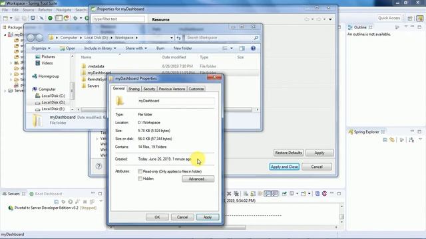Click Quick Access search box
Screen dimensions: 426x239
click(x=389, y=18)
